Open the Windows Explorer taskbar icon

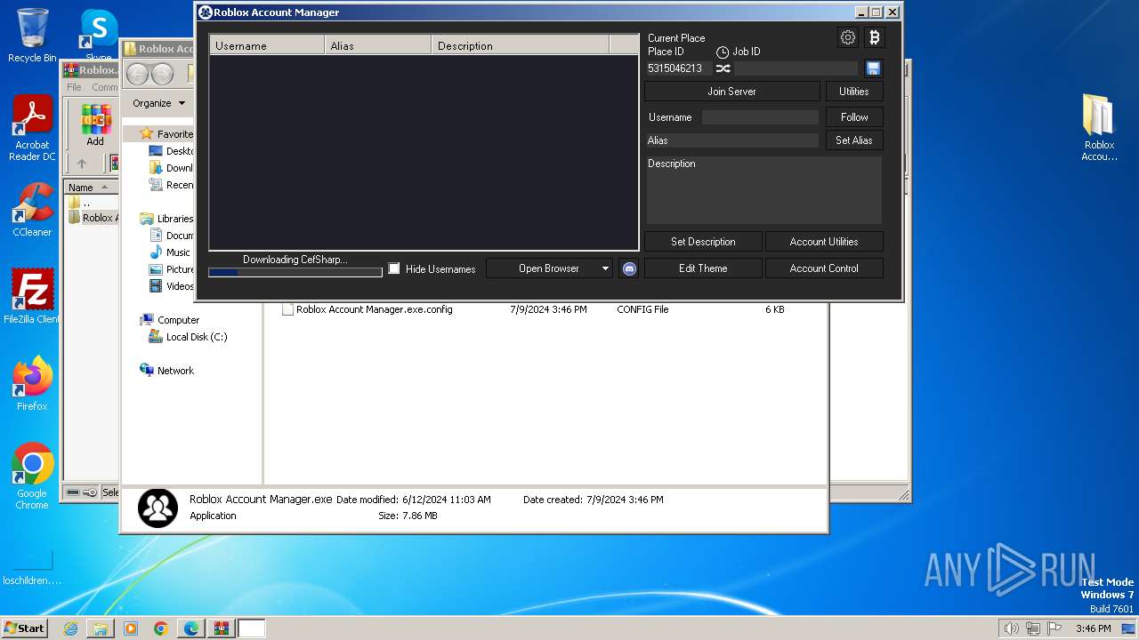click(101, 628)
